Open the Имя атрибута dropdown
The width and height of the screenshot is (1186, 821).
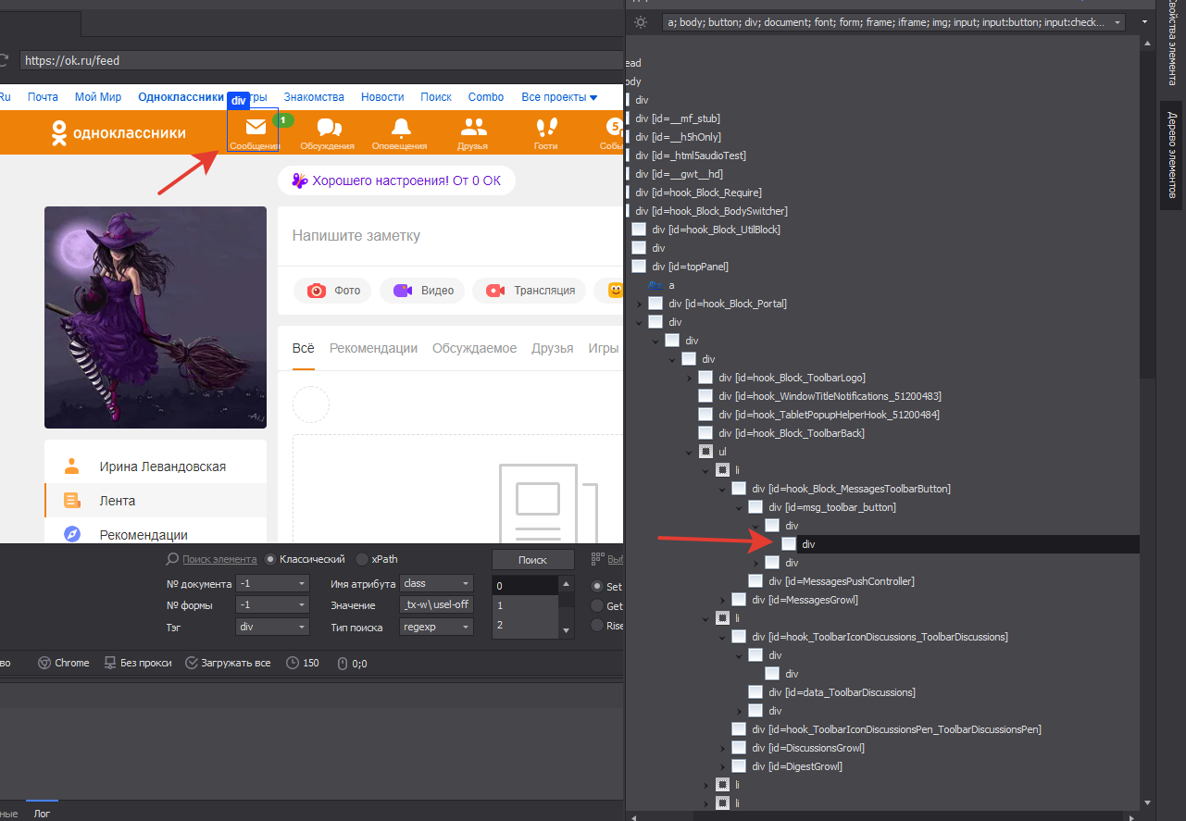click(x=436, y=584)
